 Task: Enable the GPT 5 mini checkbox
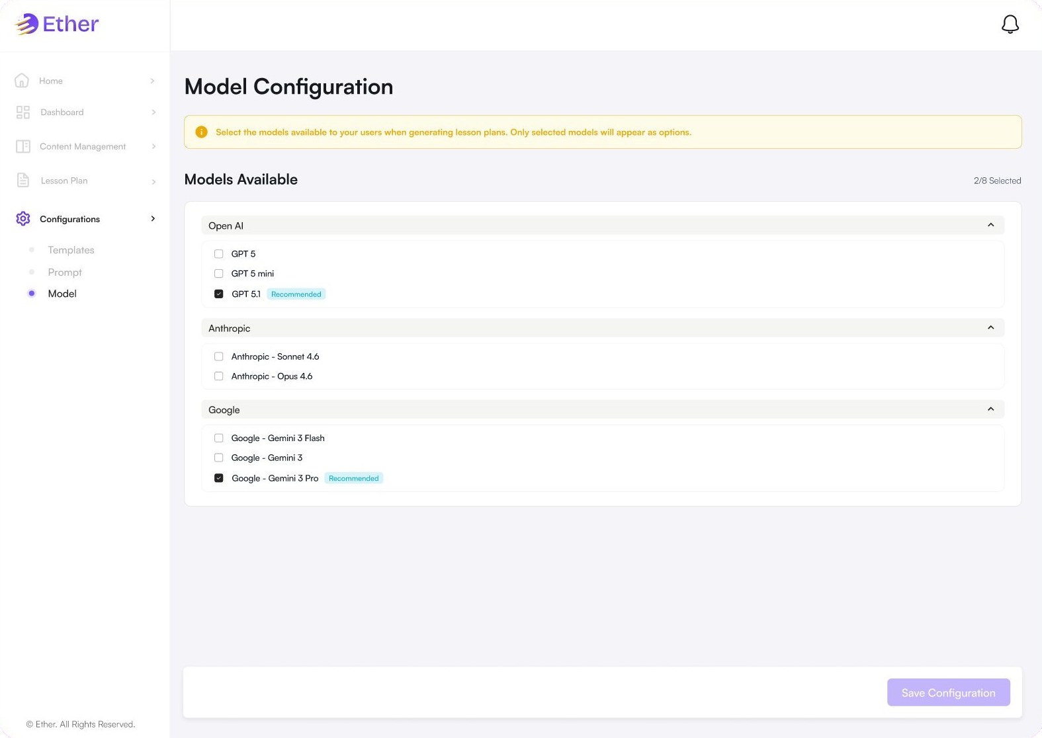coord(219,274)
